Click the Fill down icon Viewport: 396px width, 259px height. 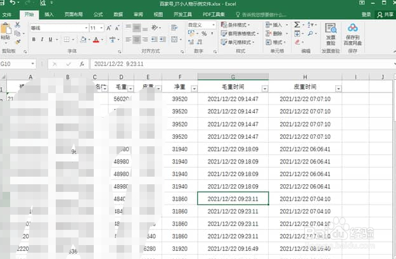pyautogui.click(x=297, y=34)
